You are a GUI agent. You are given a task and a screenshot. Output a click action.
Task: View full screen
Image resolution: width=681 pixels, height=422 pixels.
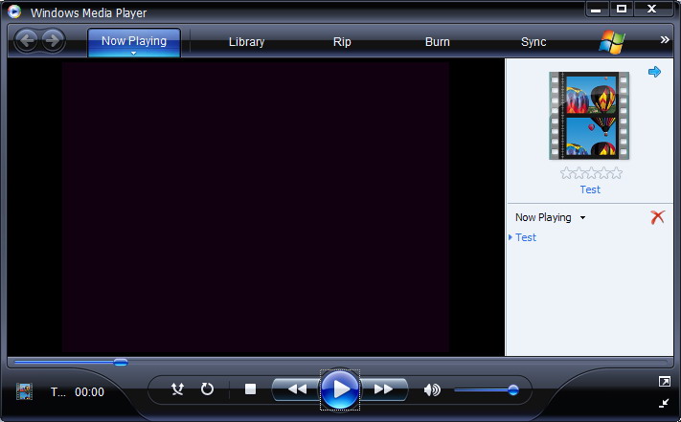click(x=664, y=381)
